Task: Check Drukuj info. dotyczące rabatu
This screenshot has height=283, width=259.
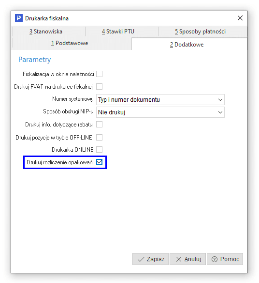Action: coord(100,125)
